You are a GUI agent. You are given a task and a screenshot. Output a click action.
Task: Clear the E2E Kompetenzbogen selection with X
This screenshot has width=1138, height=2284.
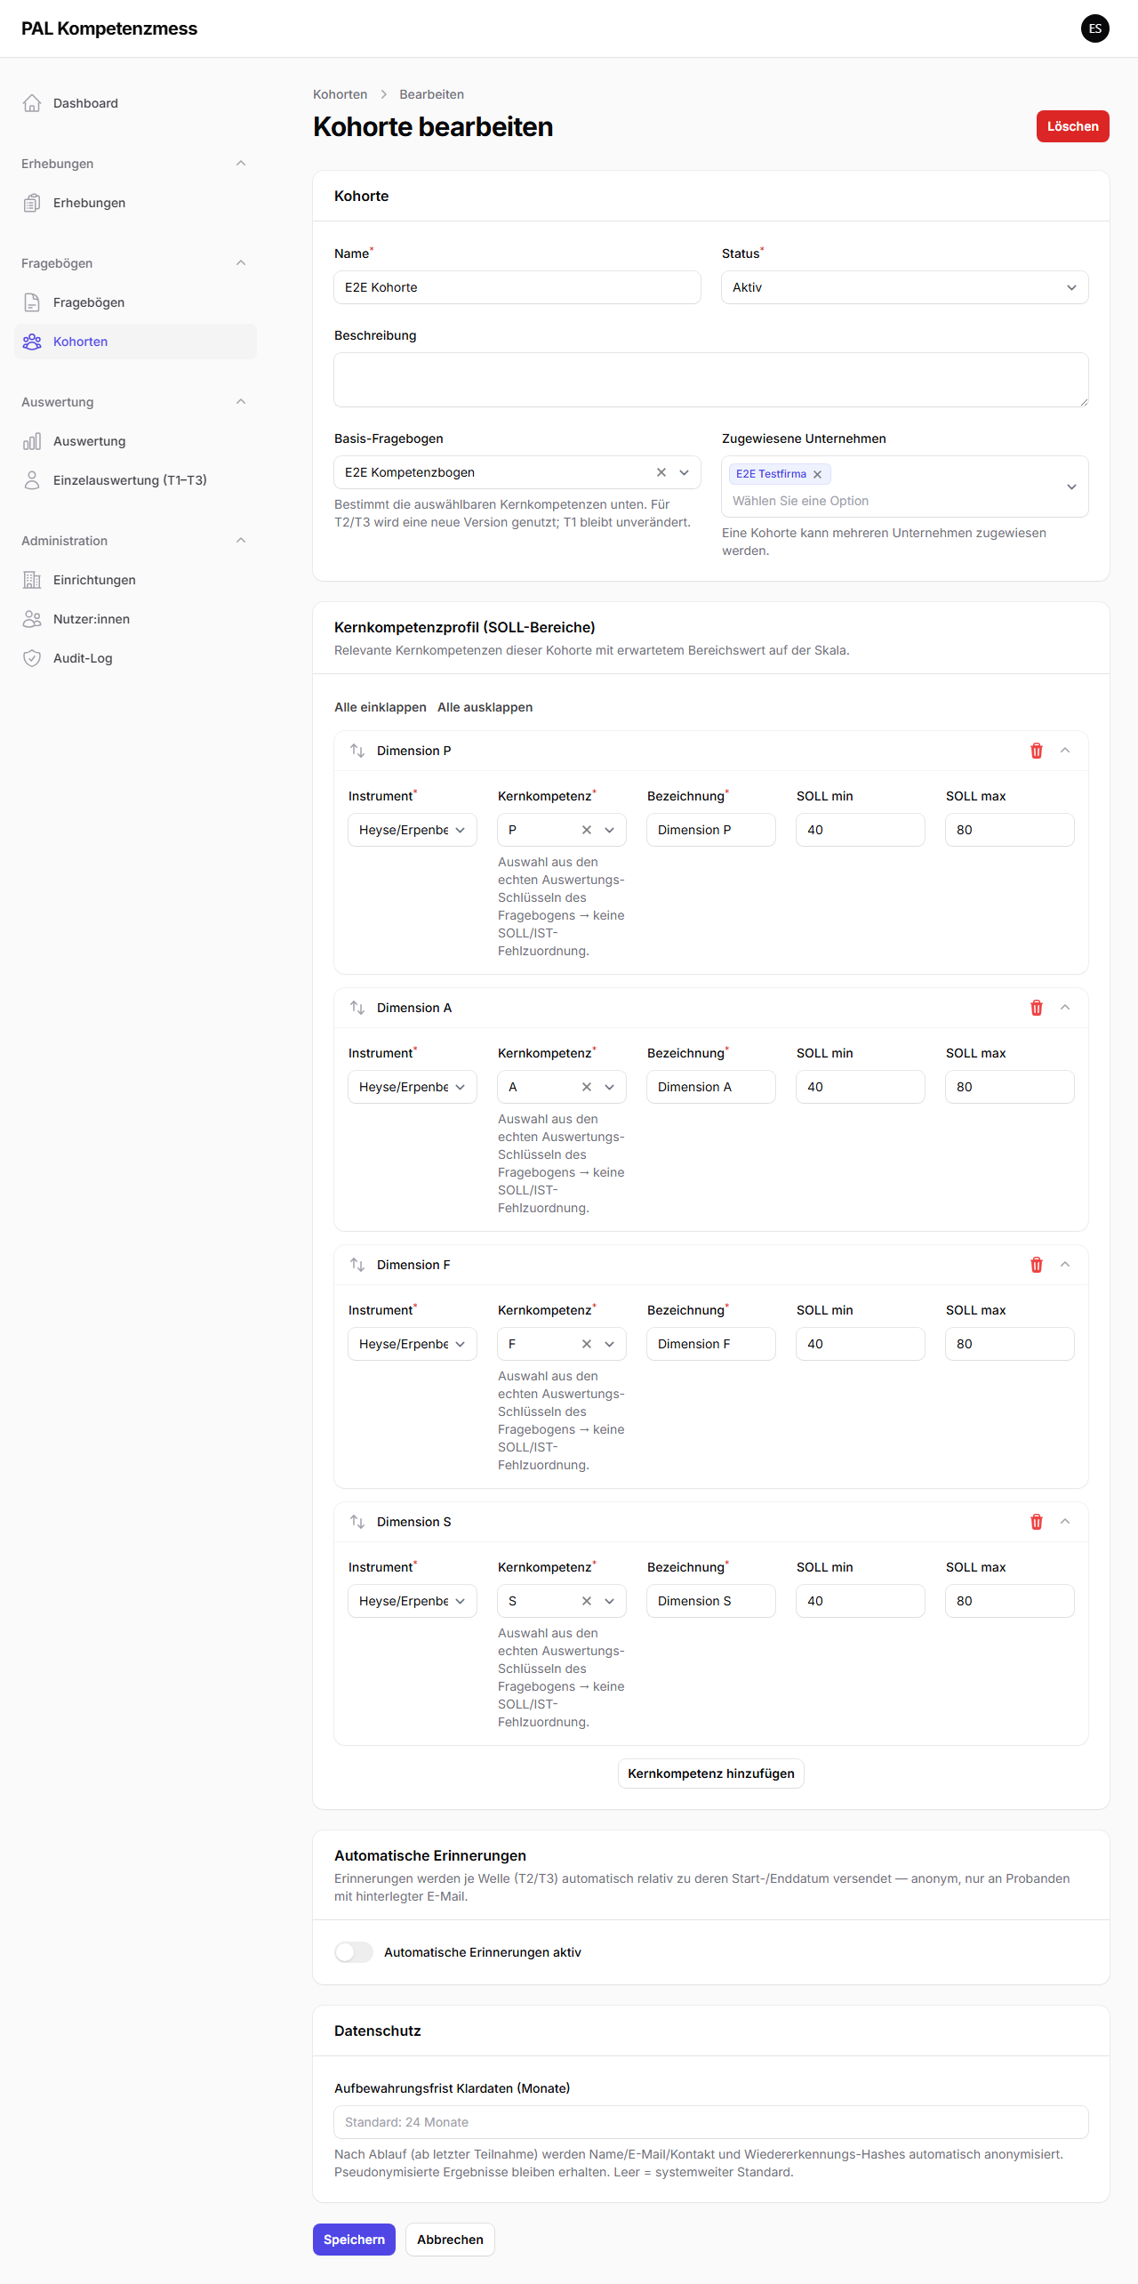tap(661, 472)
